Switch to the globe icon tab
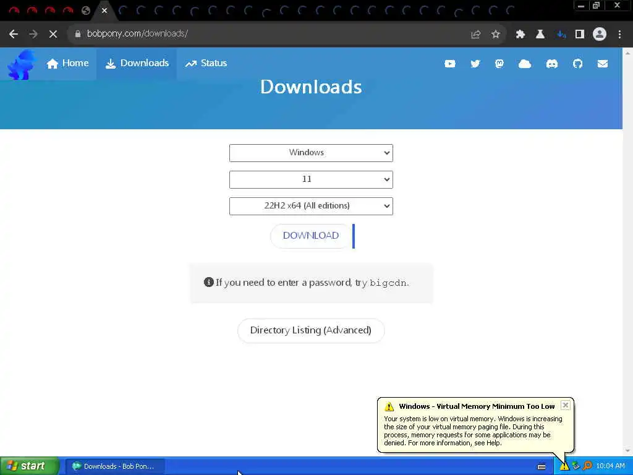 tap(85, 11)
